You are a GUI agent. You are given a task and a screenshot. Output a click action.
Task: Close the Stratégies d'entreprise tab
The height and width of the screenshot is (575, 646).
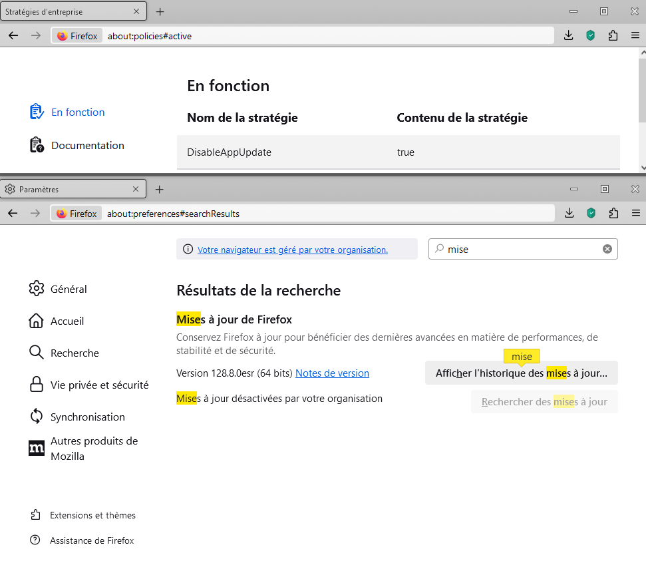pos(136,11)
